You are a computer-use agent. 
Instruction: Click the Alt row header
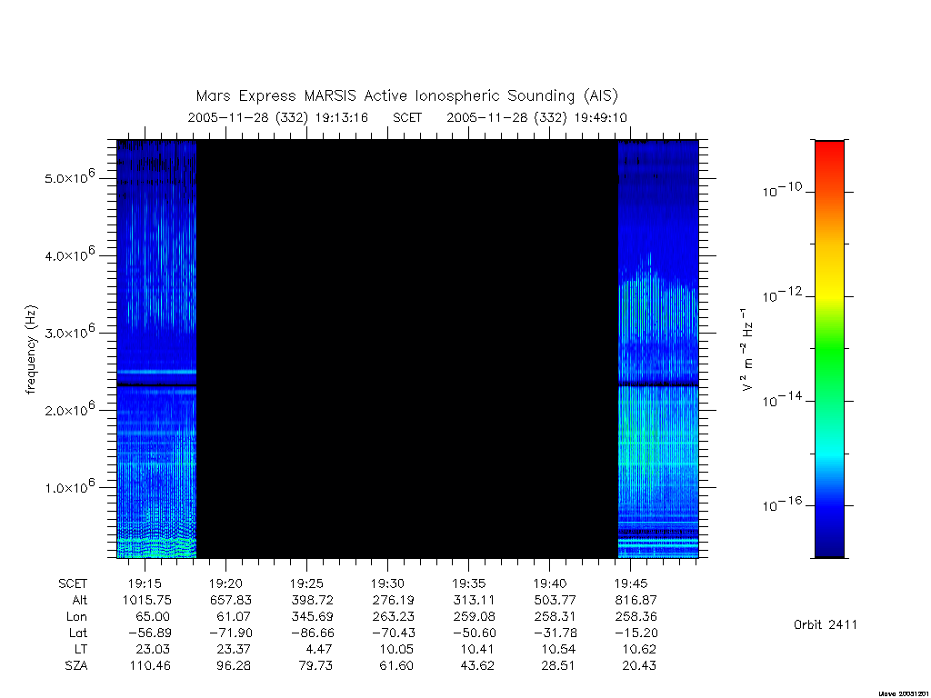(x=80, y=600)
